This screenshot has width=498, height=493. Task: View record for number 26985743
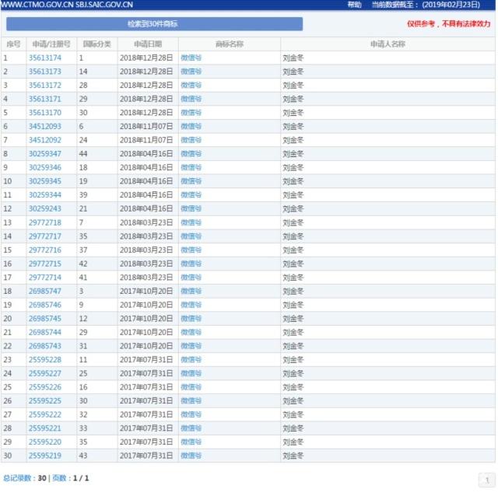45,346
